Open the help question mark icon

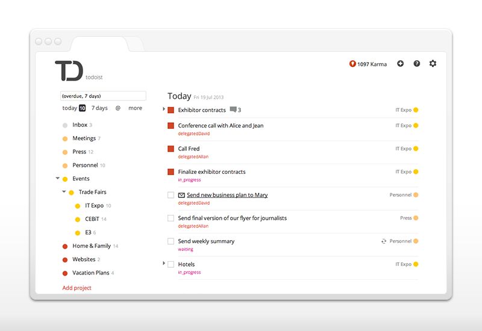pos(416,64)
